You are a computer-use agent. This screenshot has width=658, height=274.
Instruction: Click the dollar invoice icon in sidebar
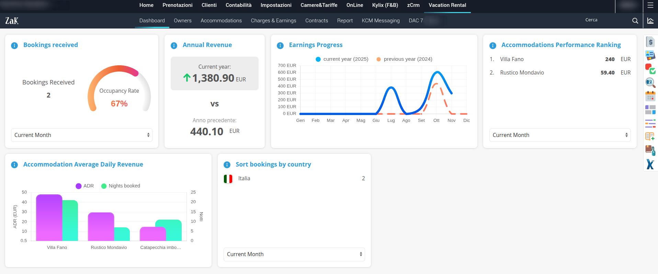click(x=650, y=42)
